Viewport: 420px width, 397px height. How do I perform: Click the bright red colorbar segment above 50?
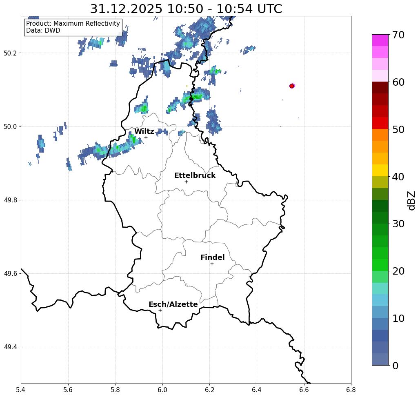(x=380, y=123)
